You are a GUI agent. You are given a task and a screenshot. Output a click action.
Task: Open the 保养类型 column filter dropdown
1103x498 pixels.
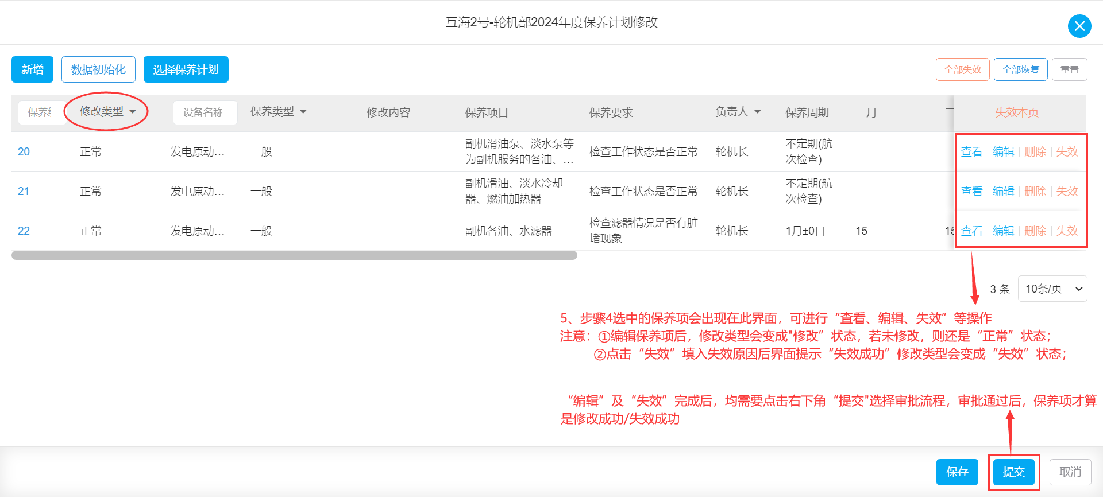tap(279, 111)
